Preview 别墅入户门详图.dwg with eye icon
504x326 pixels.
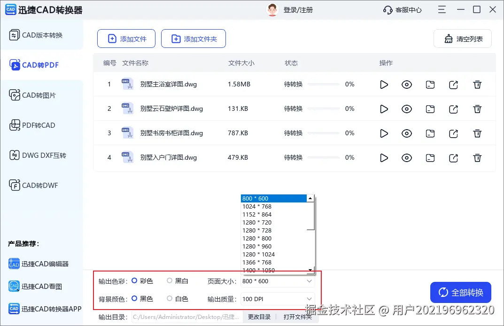[x=407, y=158]
